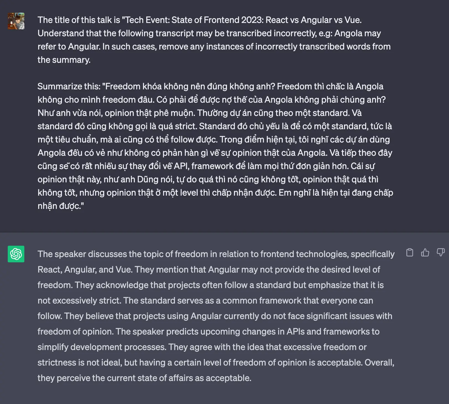Click the response line starting "not excessively strict"
This screenshot has height=404, width=449.
coord(205,301)
